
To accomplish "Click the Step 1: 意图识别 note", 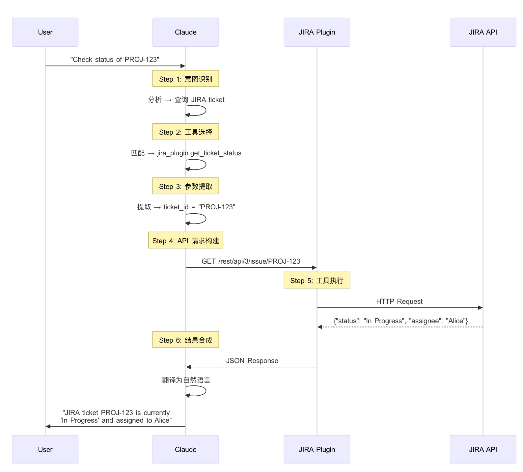I will (x=185, y=79).
